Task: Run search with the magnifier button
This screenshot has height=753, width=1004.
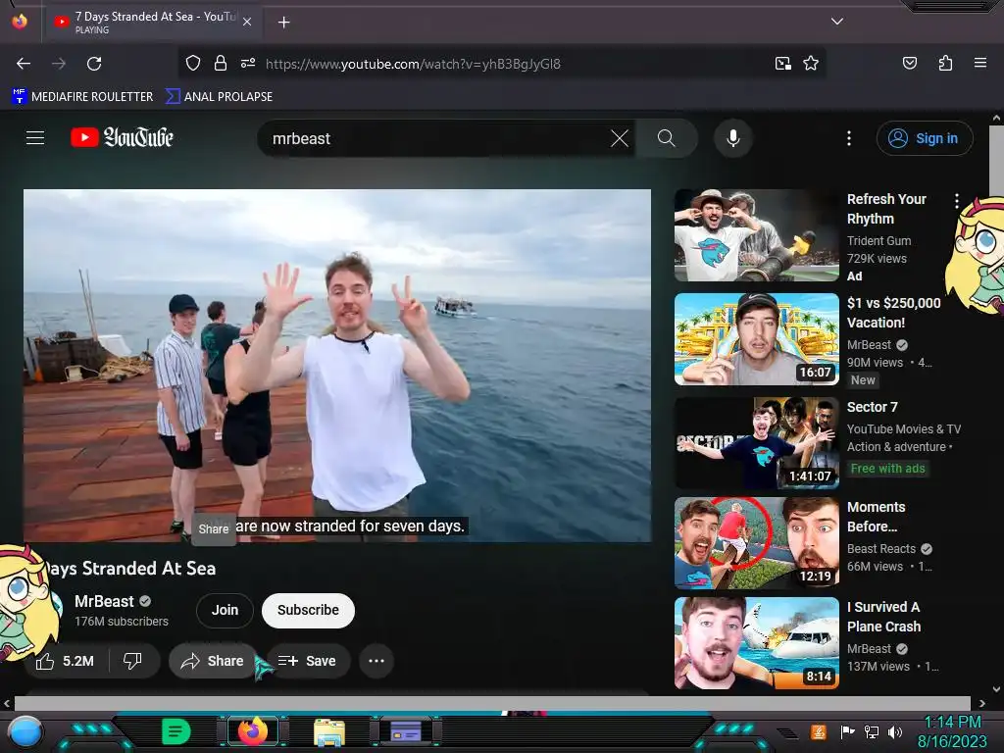Action: (x=667, y=138)
